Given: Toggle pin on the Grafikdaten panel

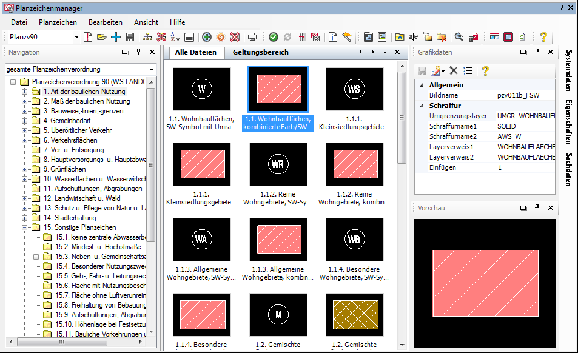Looking at the screenshot, I should tap(537, 53).
